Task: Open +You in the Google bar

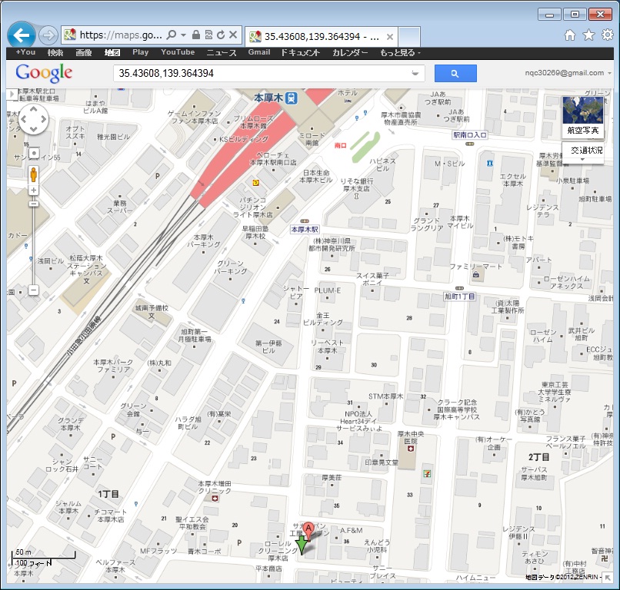Action: tap(25, 52)
